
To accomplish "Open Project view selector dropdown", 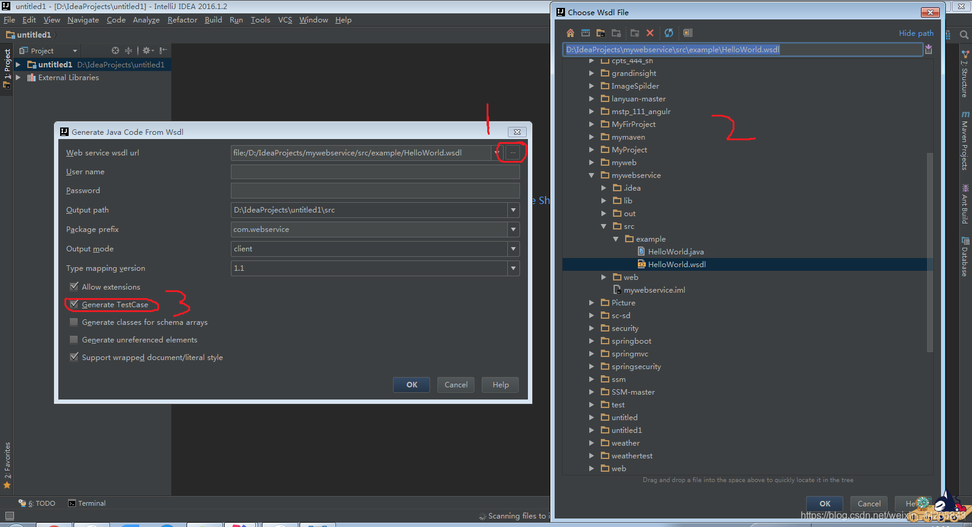I will click(75, 51).
